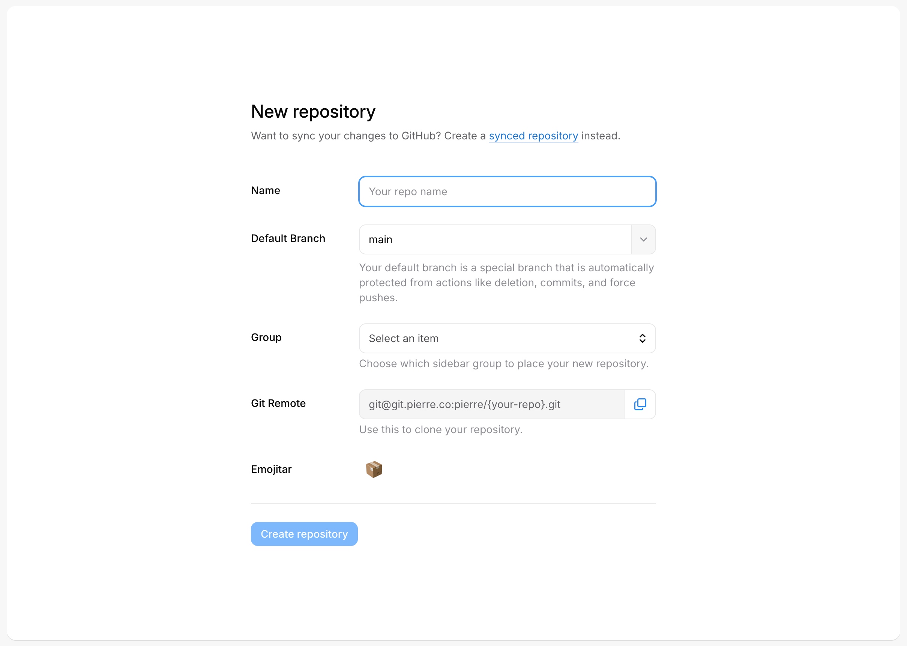Screen dimensions: 907x646
Task: Click the Default Branch label
Action: coord(288,238)
